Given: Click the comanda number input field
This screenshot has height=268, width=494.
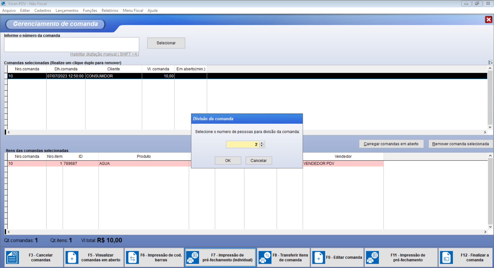Looking at the screenshot, I should point(72,44).
